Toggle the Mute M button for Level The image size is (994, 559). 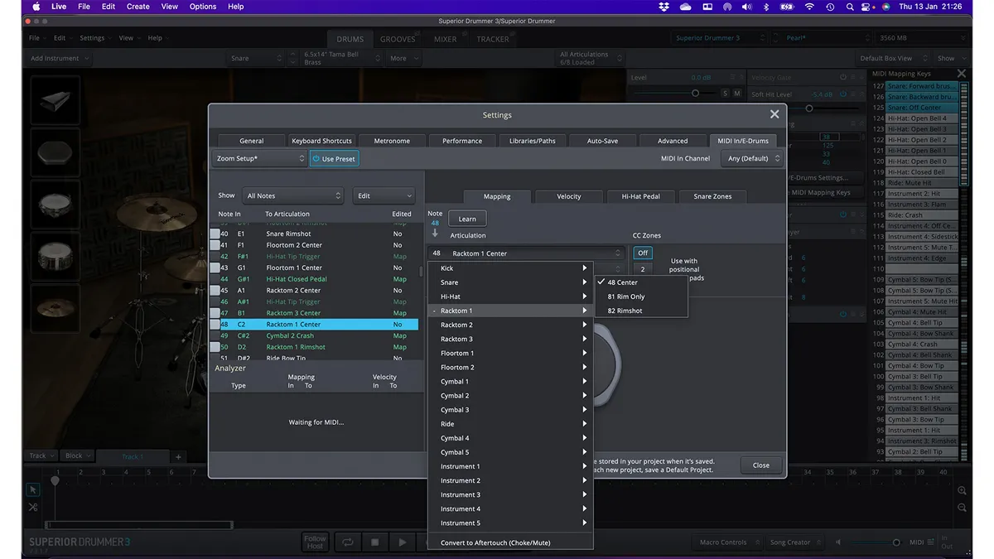pos(737,94)
